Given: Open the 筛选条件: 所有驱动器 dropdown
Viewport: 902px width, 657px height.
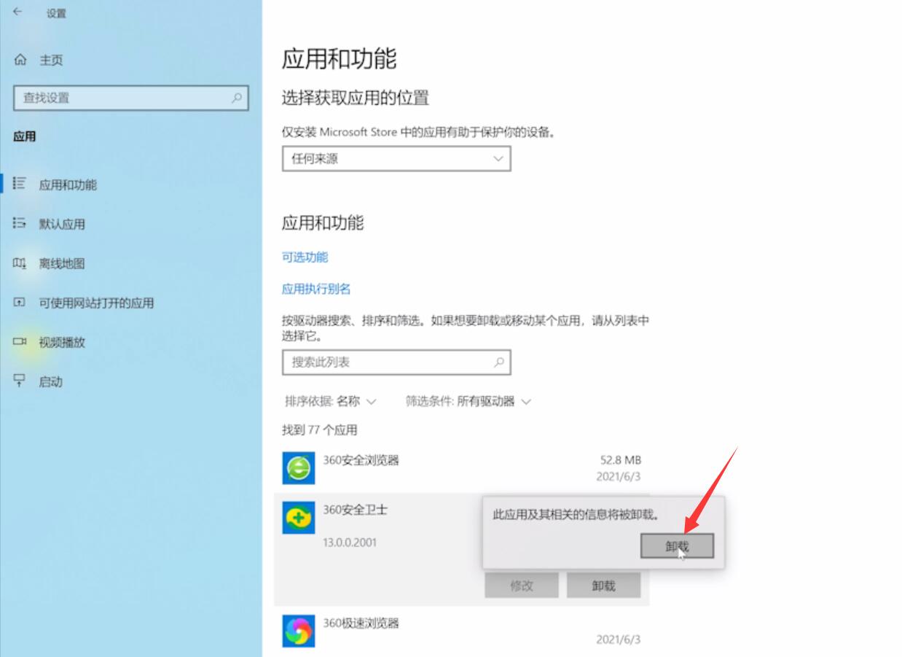Looking at the screenshot, I should 468,401.
